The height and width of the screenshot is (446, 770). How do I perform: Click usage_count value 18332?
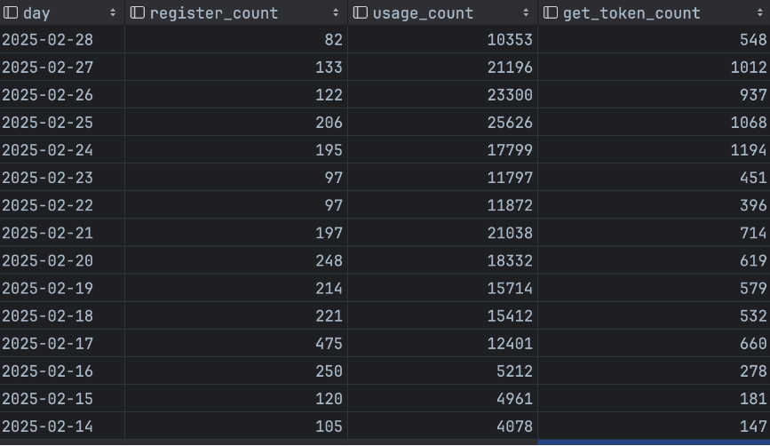[x=510, y=260]
